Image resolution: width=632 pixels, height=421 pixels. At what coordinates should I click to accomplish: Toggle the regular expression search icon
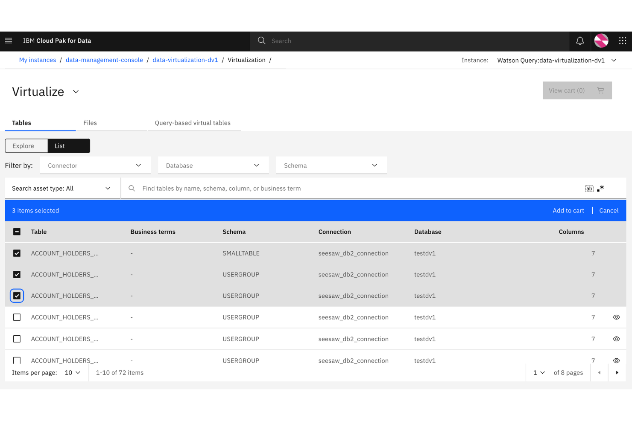tap(601, 189)
